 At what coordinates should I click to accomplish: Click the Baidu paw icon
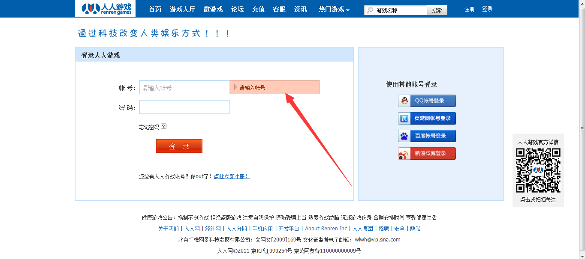(x=404, y=136)
